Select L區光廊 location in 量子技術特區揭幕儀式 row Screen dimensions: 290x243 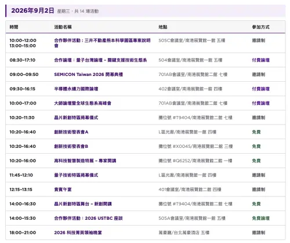pyautogui.click(x=187, y=175)
